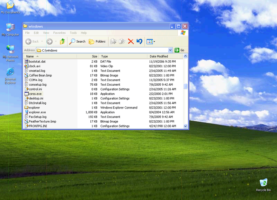Image resolution: width=277 pixels, height=200 pixels.
Task: Click the red Delete toolbar icon
Action: (x=131, y=42)
